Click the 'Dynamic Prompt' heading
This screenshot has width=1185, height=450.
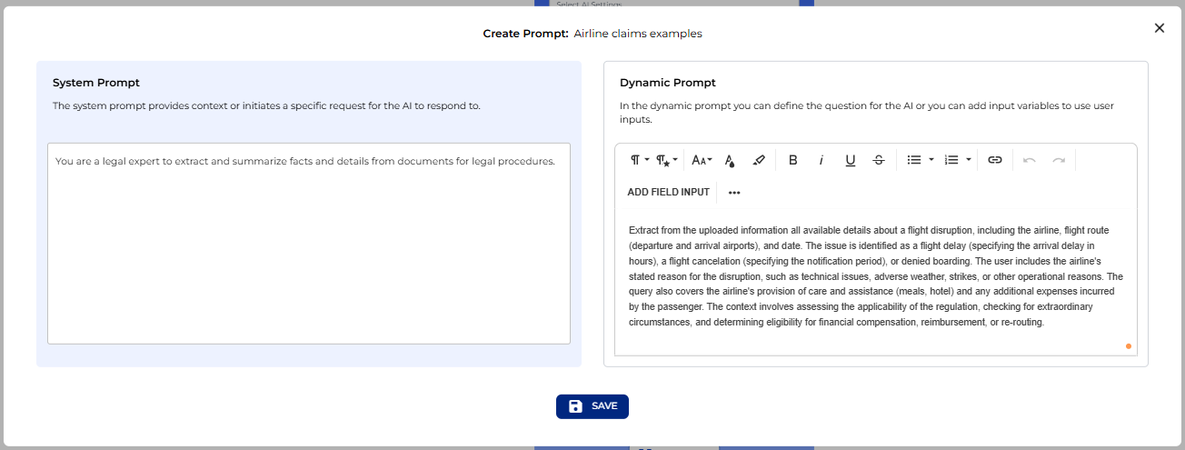[x=668, y=83]
